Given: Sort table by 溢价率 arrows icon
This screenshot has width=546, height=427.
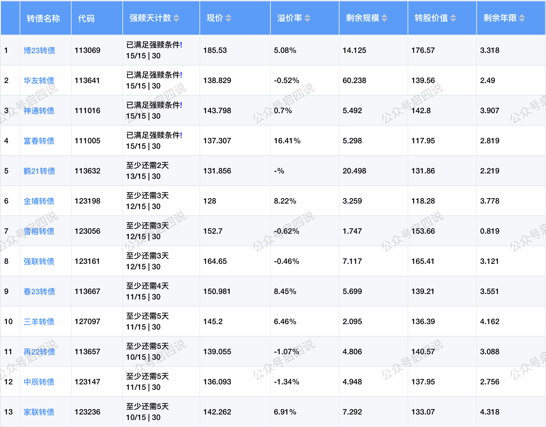Looking at the screenshot, I should [x=307, y=18].
